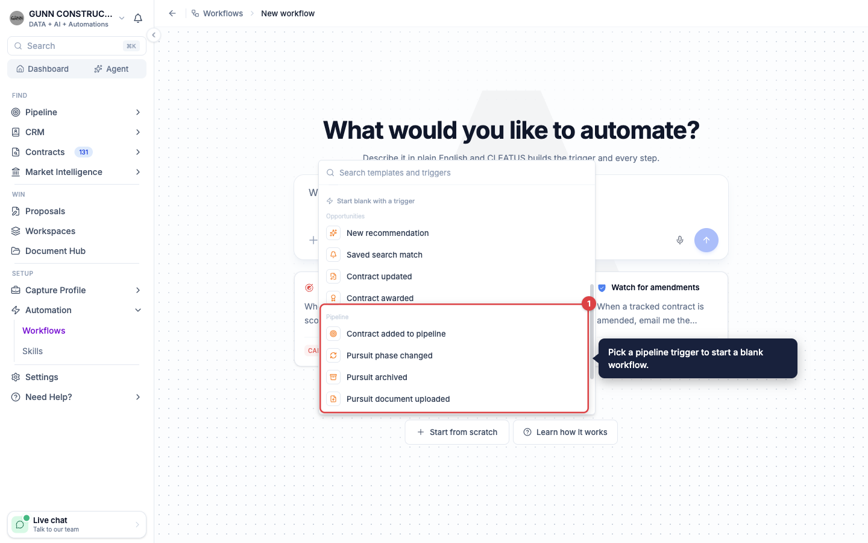868x543 pixels.
Task: Click the Pursuit archived box icon
Action: click(333, 377)
